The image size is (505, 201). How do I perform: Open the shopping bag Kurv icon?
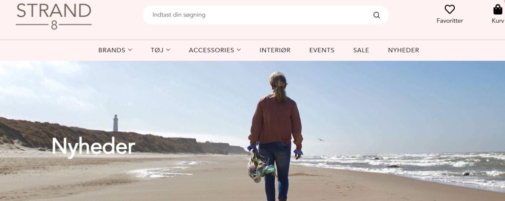pyautogui.click(x=498, y=9)
